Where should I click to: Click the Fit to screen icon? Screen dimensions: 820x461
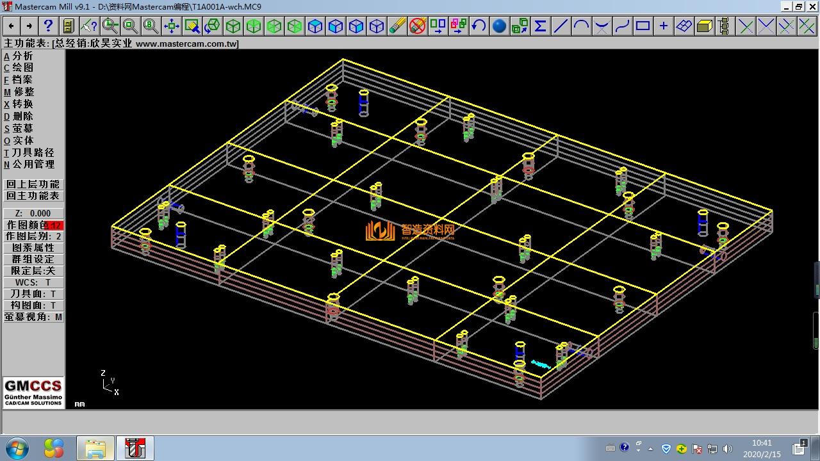pos(172,26)
